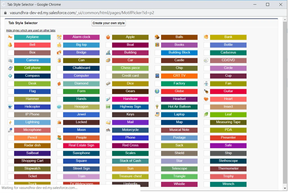The image size is (288, 193).
Task: Click the Heart icon
Action: (x=206, y=99)
